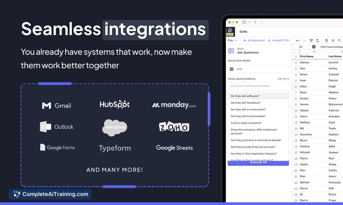Viewport: 343px width, 205px height.
Task: Select the paint format tool
Action: [311, 41]
